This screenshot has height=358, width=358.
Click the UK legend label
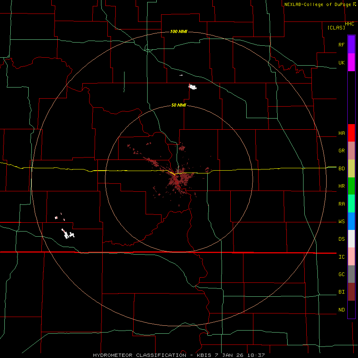tap(342, 63)
